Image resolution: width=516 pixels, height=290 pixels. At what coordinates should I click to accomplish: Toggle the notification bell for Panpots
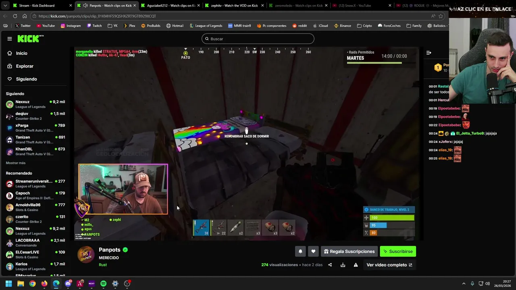pyautogui.click(x=300, y=251)
